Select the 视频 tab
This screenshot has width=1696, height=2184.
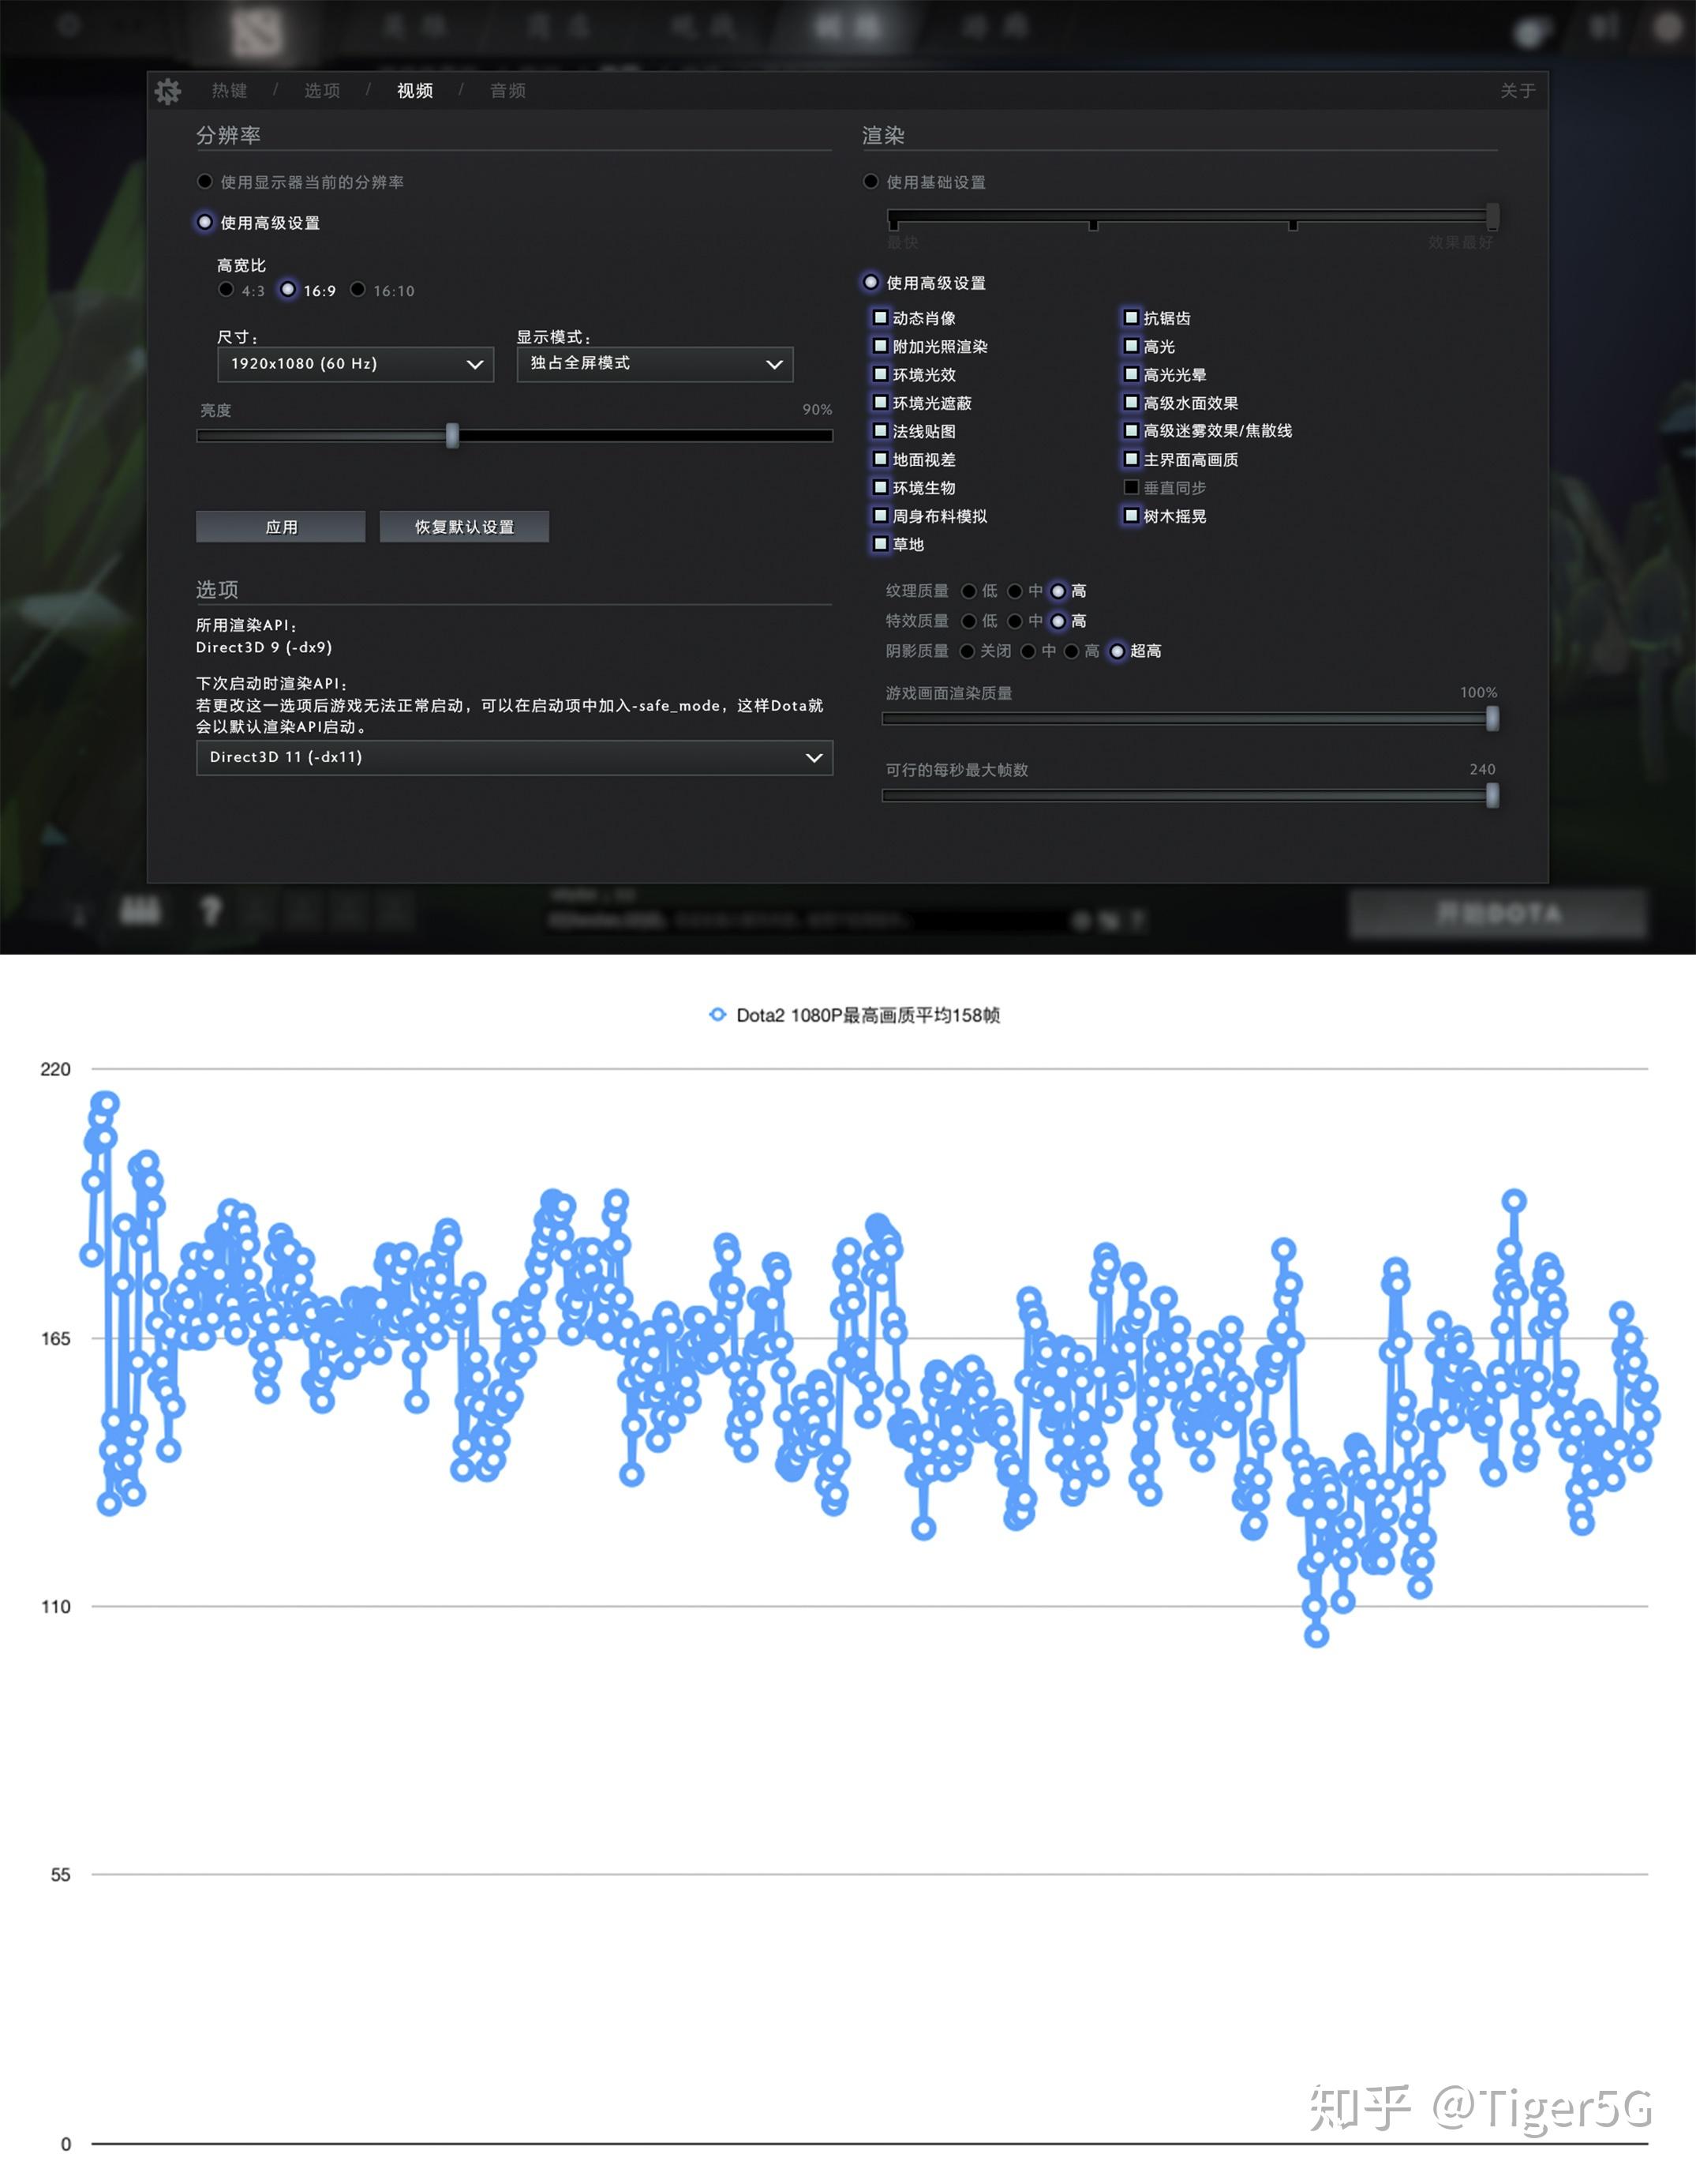pos(415,91)
